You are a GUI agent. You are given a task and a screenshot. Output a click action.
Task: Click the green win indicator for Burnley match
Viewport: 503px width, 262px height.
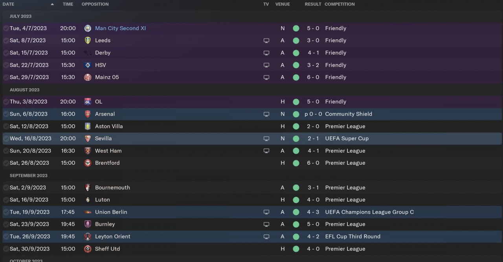coord(296,224)
